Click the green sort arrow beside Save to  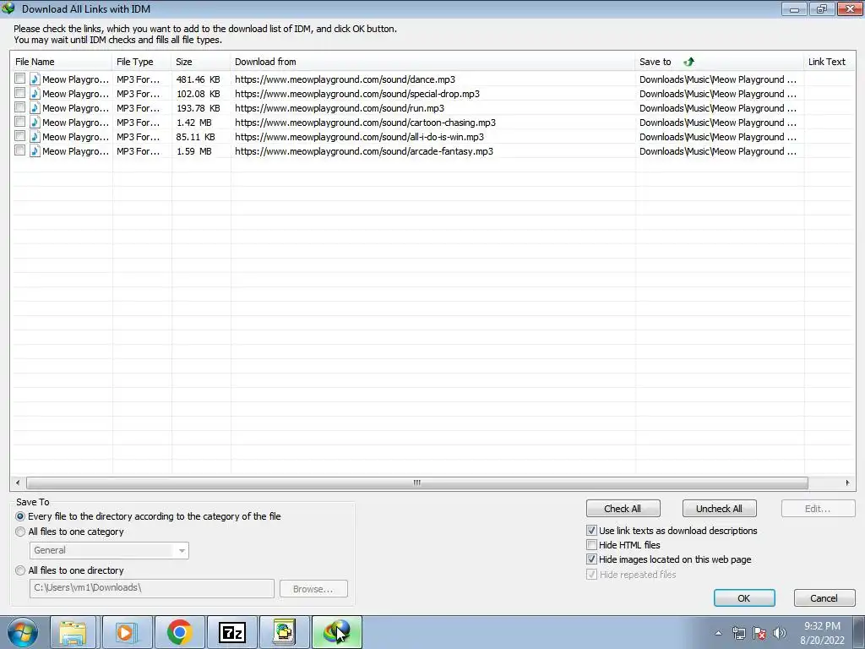point(688,62)
